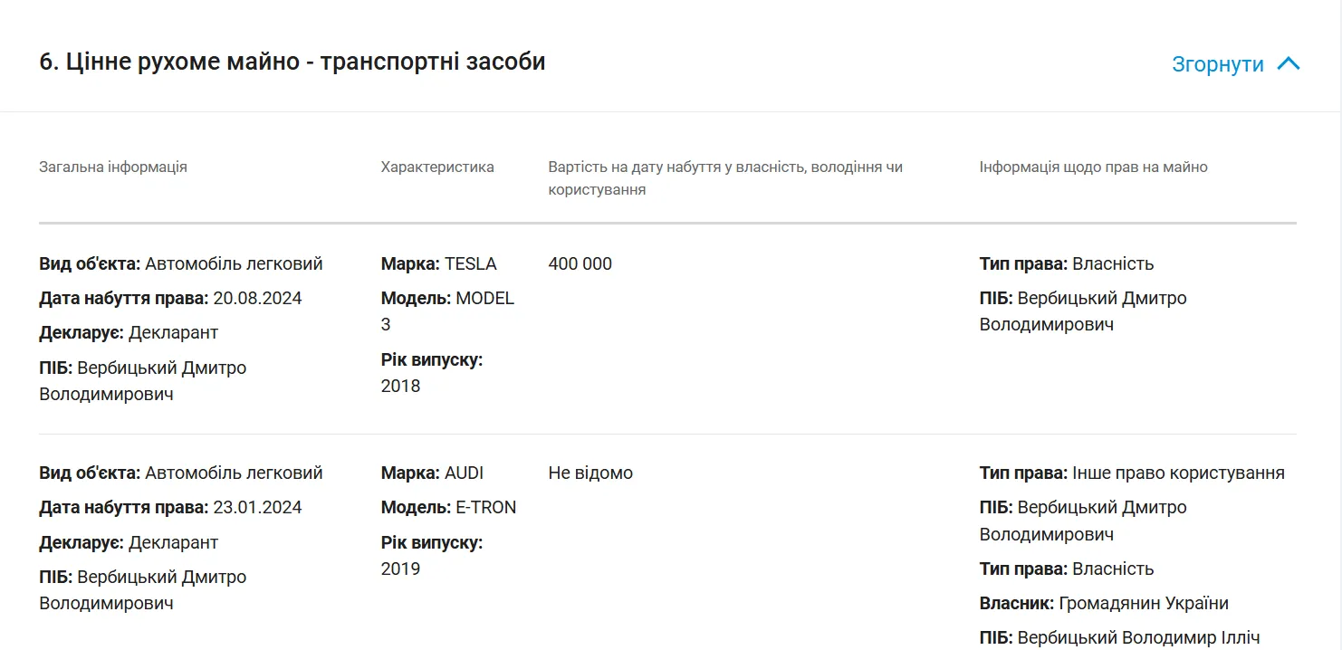Click "Тип права: Інше право користування"

click(x=1131, y=473)
